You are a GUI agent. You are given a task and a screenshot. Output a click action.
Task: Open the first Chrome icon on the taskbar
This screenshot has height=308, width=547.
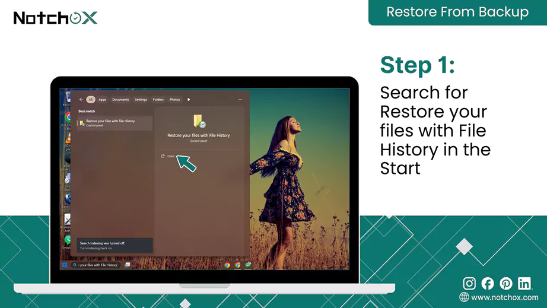click(x=227, y=265)
